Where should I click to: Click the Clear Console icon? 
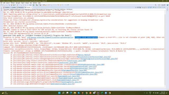click(143, 7)
